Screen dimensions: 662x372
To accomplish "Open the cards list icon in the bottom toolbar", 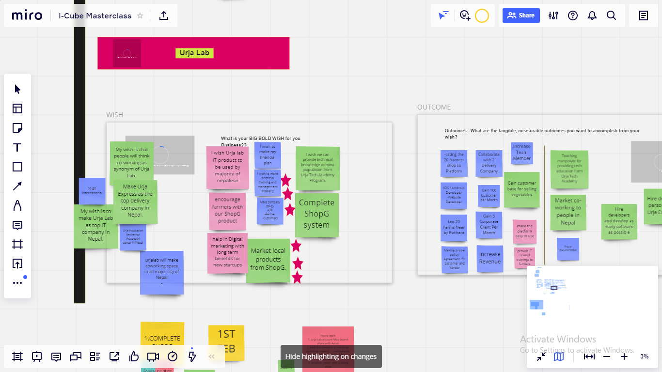I will click(95, 356).
